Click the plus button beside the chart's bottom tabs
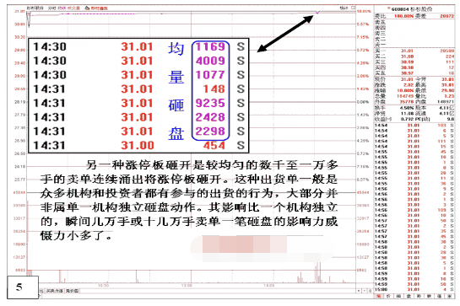Viewport: 460px width, 306px height. 359,291
